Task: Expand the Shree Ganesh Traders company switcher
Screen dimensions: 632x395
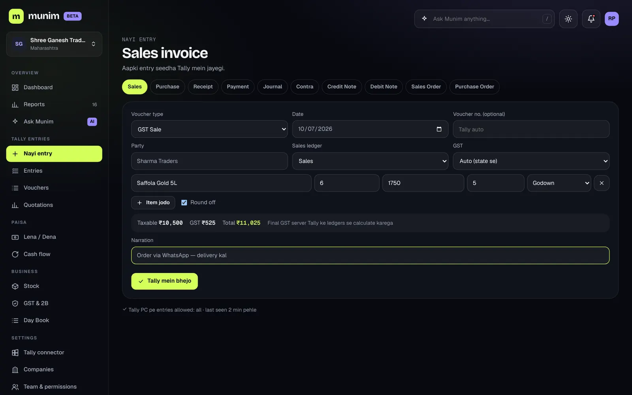Action: pos(54,44)
